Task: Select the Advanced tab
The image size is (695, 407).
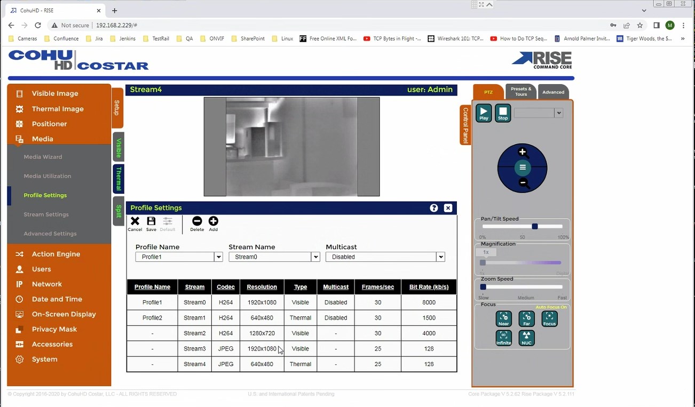Action: pyautogui.click(x=554, y=92)
